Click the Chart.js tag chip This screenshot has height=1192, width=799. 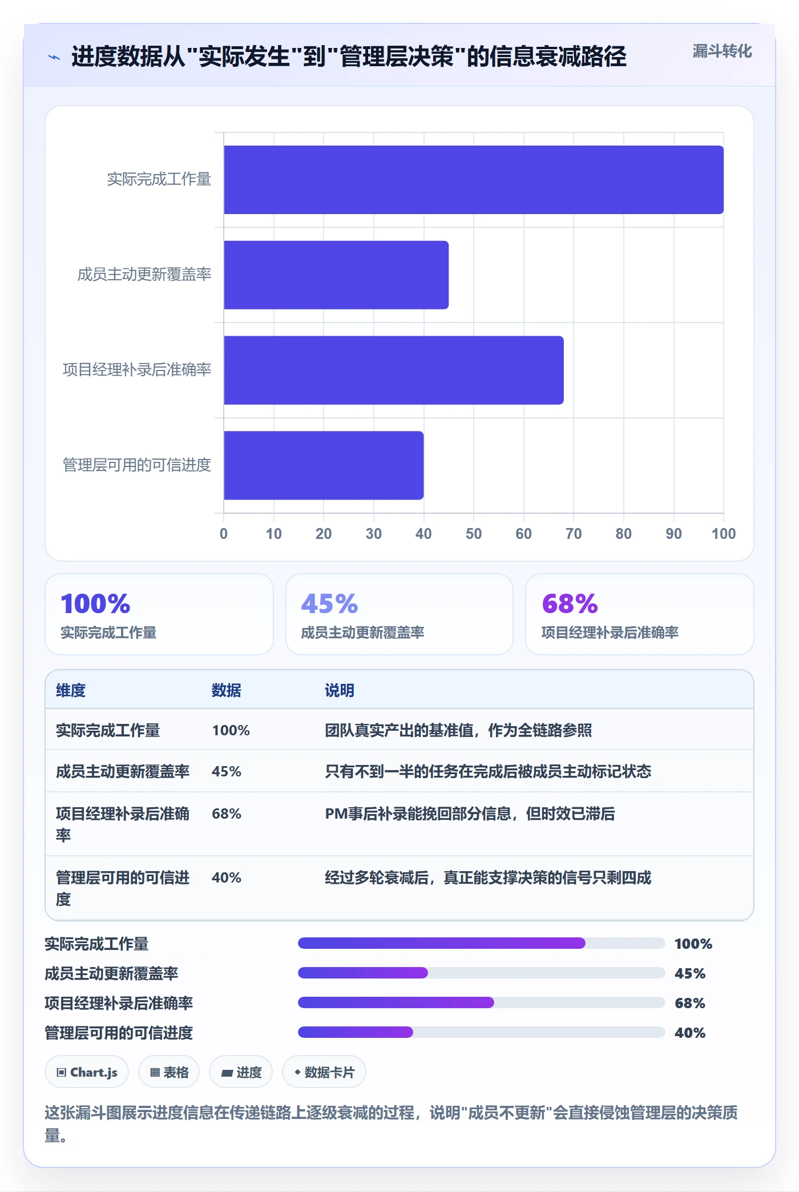tap(87, 1072)
